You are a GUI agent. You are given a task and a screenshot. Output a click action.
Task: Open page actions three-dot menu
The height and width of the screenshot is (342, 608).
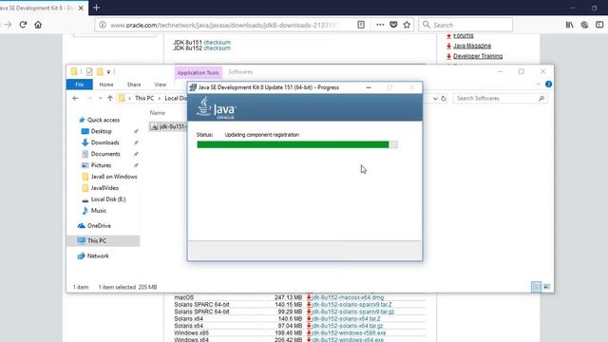point(380,25)
